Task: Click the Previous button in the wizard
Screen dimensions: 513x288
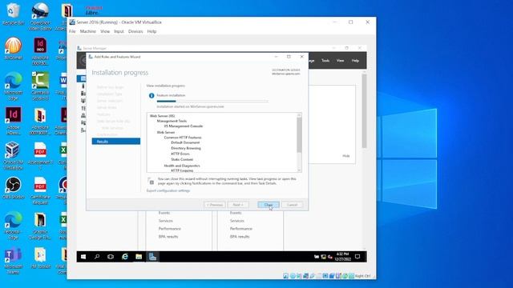Action: click(x=215, y=205)
